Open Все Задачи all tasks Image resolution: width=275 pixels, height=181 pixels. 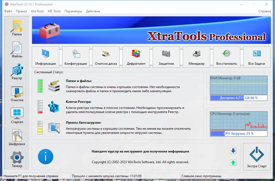coord(257,57)
